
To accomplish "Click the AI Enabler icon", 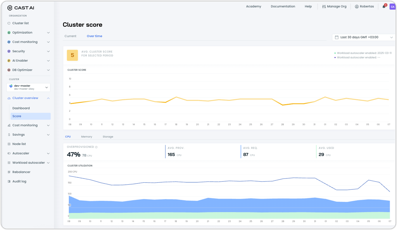I will coord(9,61).
